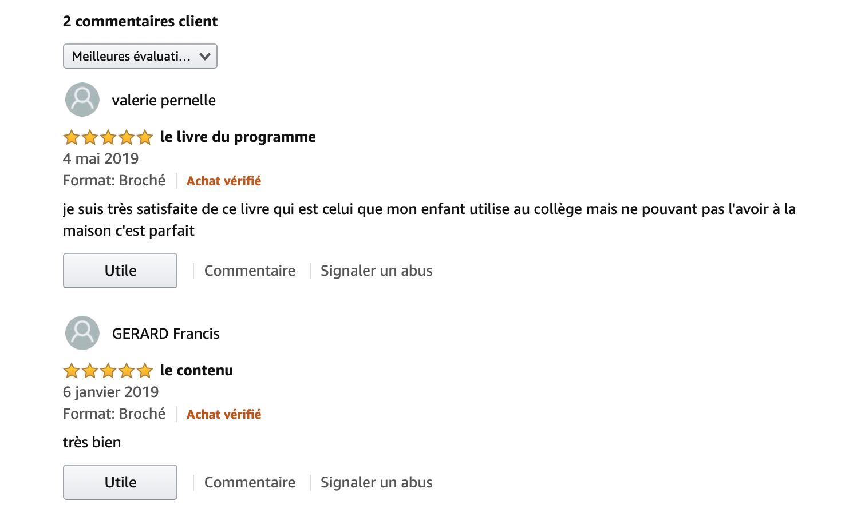Image resolution: width=853 pixels, height=516 pixels.
Task: Open the GERARD Francis profile name link
Action: (165, 334)
